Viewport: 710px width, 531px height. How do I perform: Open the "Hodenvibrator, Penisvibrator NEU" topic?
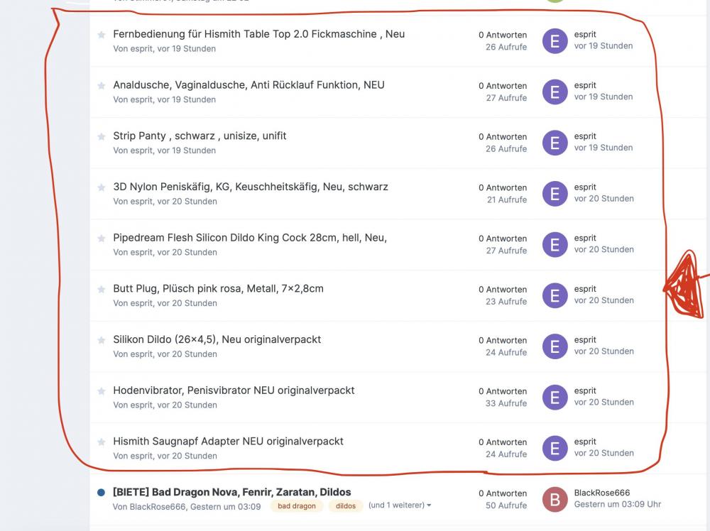coord(234,390)
